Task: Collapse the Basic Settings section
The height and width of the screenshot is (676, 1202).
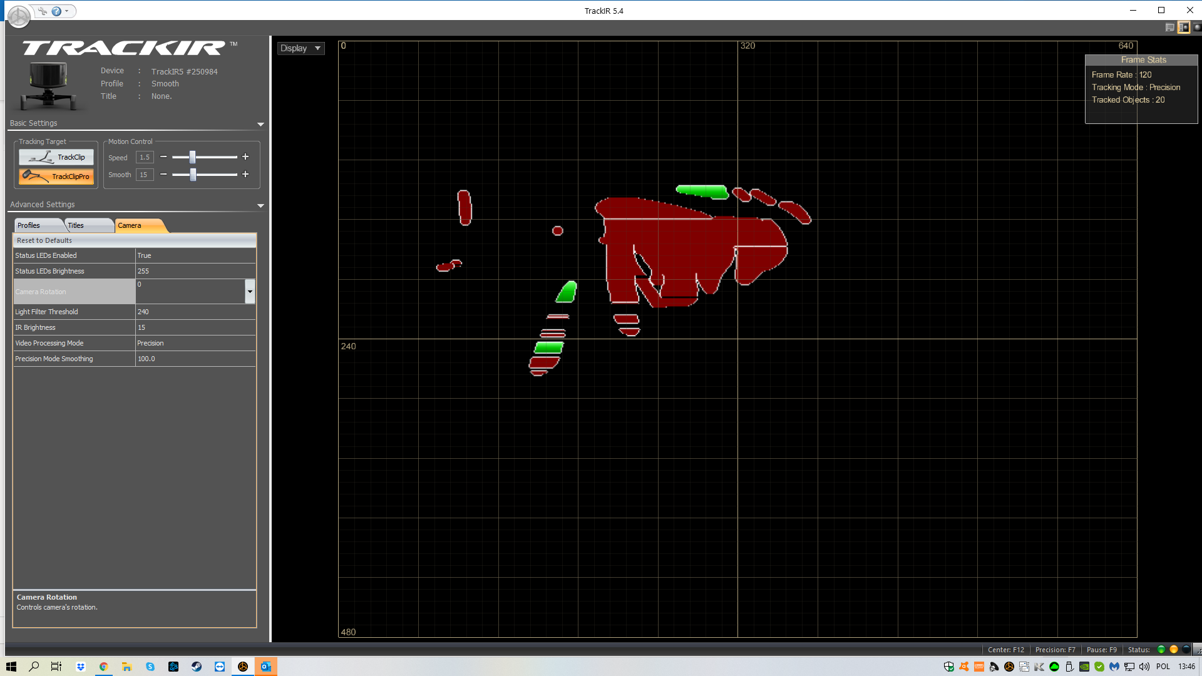Action: [260, 124]
